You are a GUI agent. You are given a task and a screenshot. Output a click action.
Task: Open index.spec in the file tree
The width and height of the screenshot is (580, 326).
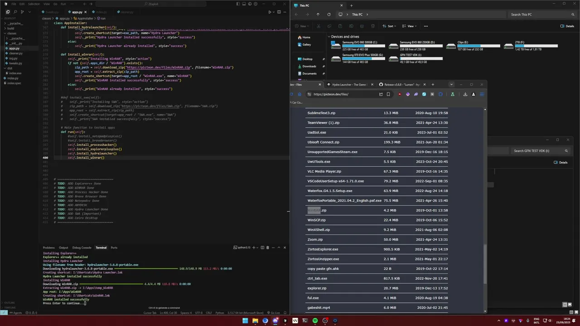coord(14,83)
